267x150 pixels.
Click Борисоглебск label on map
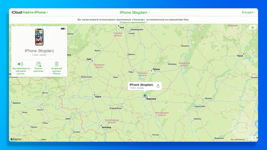point(200,106)
